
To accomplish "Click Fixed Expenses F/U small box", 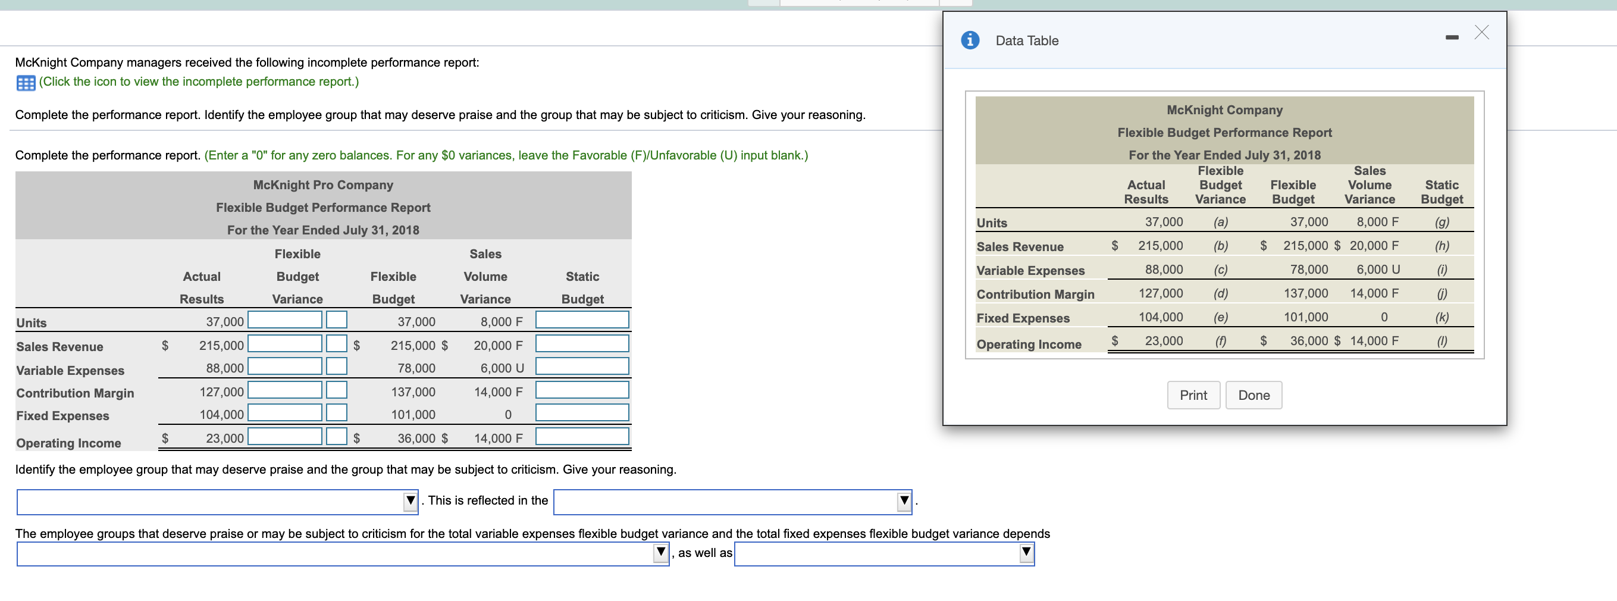I will coord(337,412).
